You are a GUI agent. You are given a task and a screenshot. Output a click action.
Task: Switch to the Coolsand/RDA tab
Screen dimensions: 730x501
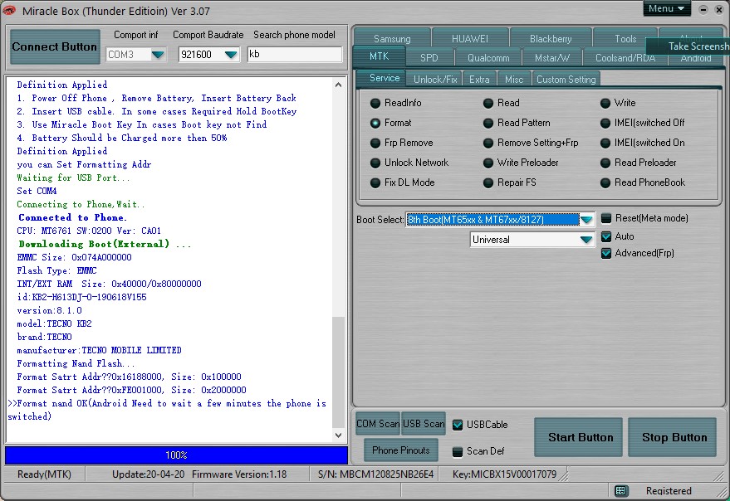(x=625, y=58)
